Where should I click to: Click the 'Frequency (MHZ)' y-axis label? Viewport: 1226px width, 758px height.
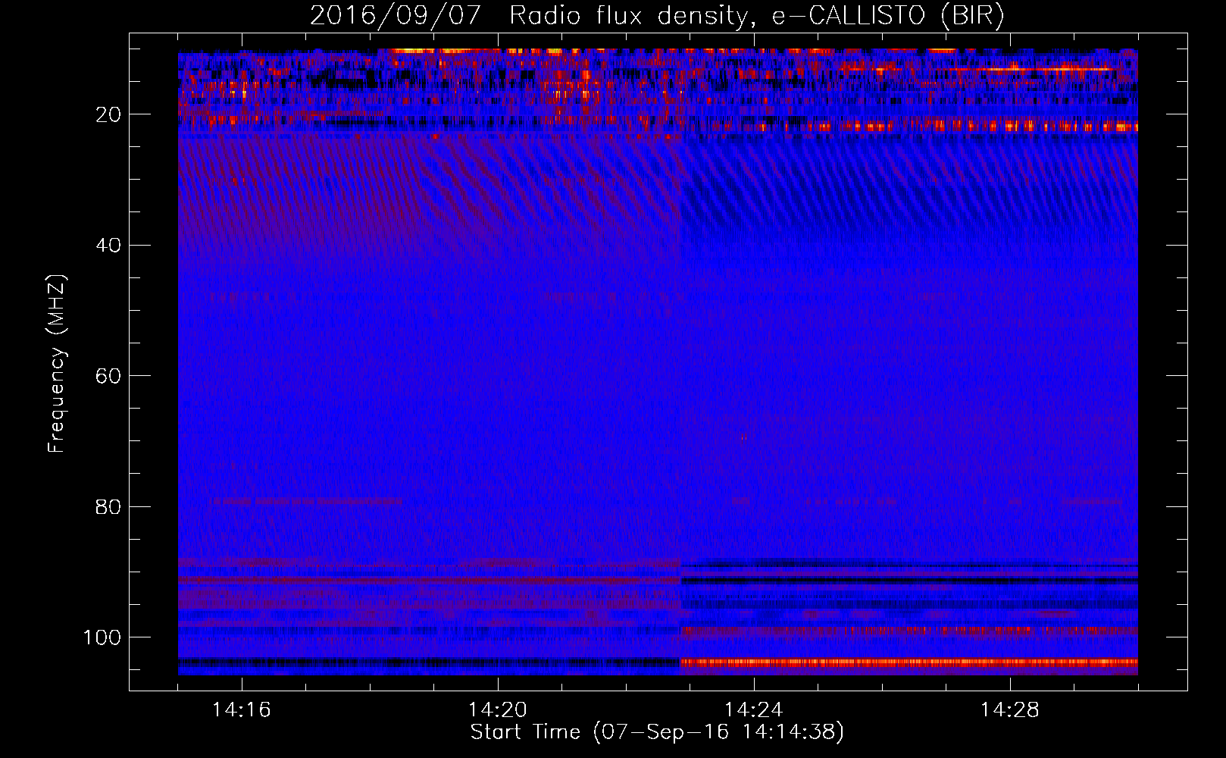tap(57, 364)
